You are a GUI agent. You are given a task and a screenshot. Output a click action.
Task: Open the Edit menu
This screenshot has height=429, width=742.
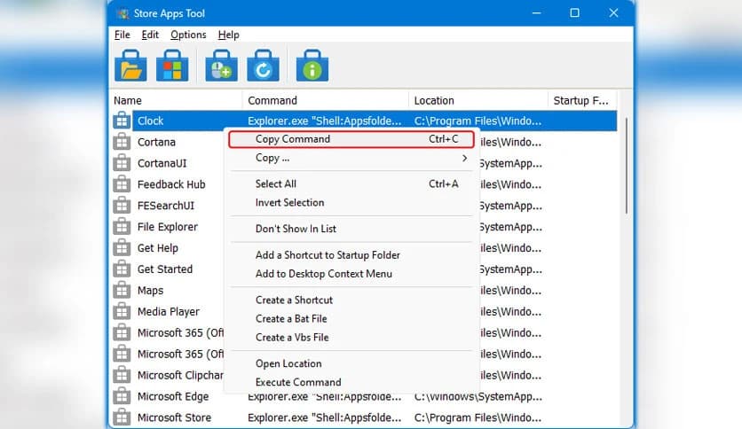[x=150, y=35]
